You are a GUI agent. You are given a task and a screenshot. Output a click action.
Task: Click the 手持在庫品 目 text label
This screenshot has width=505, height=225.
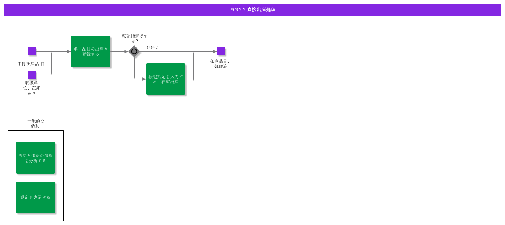31,64
